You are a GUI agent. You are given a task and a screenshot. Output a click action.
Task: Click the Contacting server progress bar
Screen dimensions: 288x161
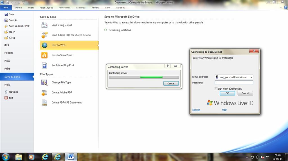click(144, 77)
